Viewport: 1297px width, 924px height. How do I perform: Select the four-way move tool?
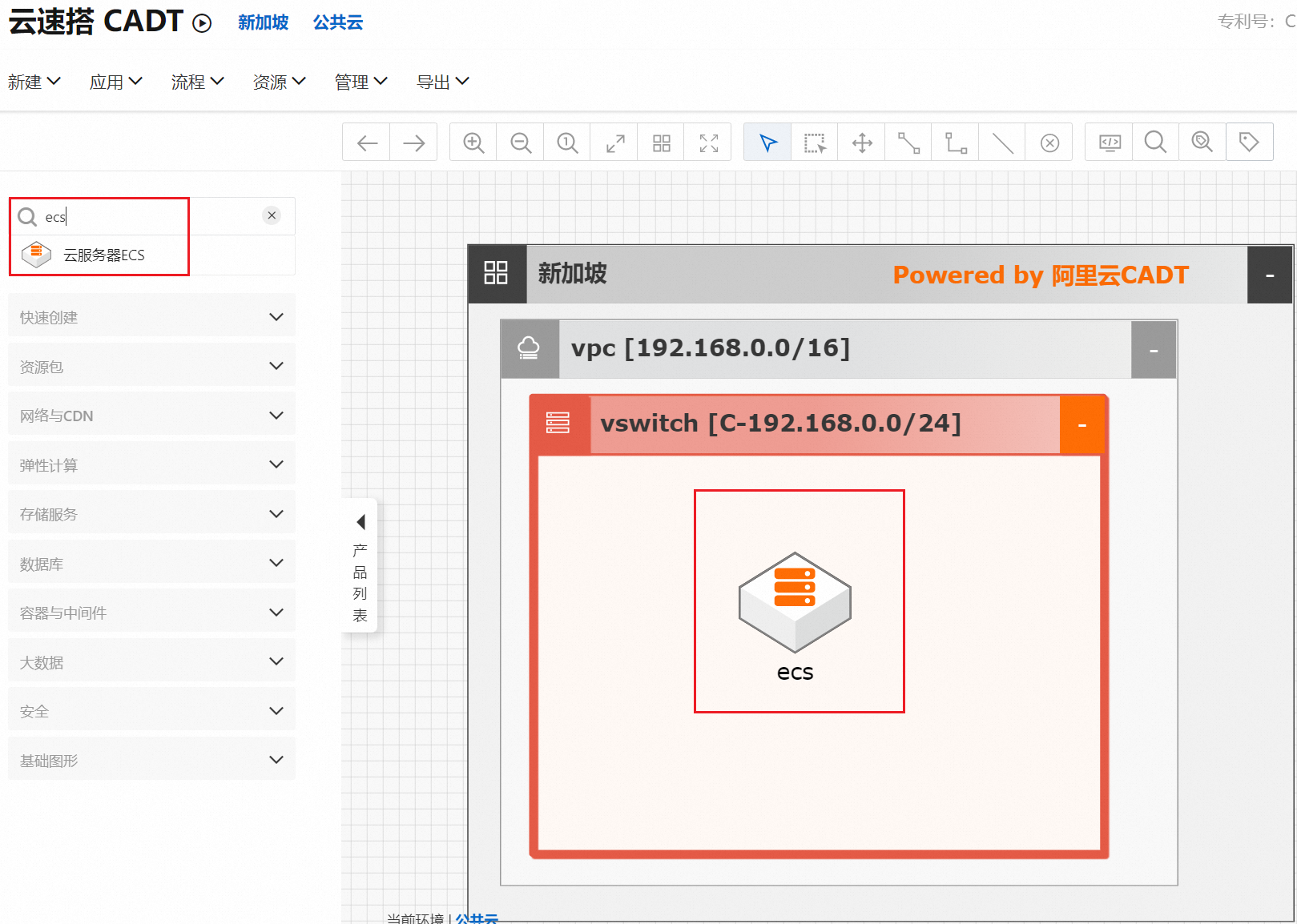click(x=862, y=143)
